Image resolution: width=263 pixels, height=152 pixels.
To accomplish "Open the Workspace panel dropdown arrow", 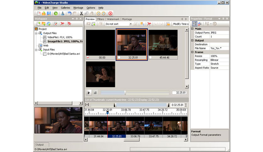I will (73, 19).
